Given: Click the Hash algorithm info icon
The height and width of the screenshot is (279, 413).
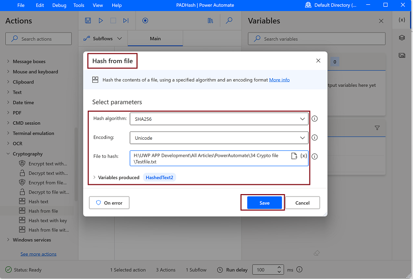Looking at the screenshot, I should pos(314,118).
